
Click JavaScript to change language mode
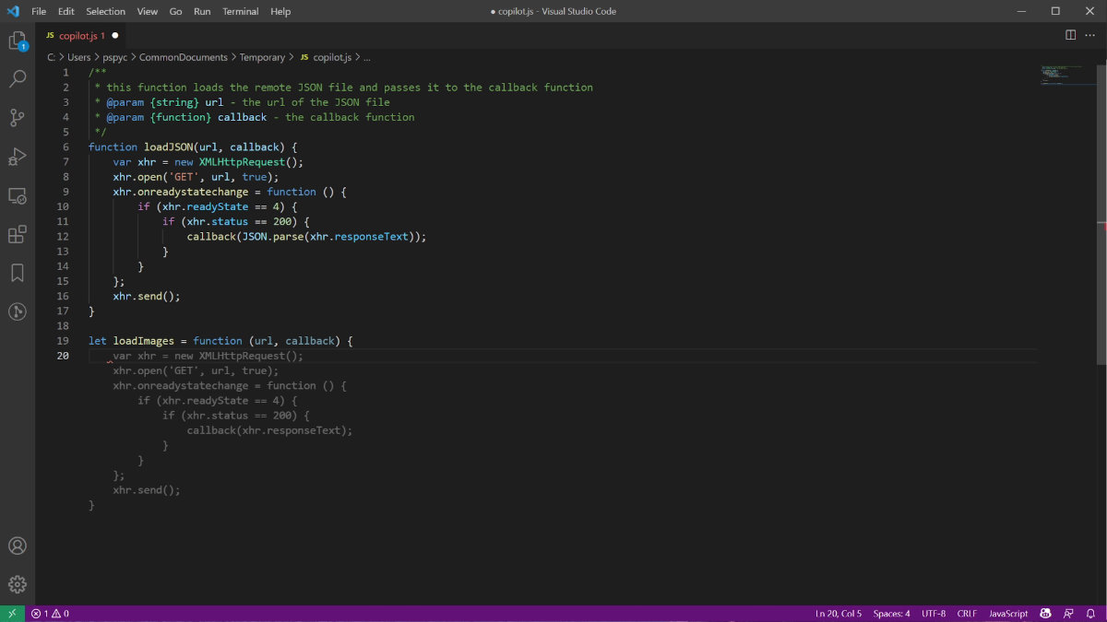click(x=1007, y=613)
